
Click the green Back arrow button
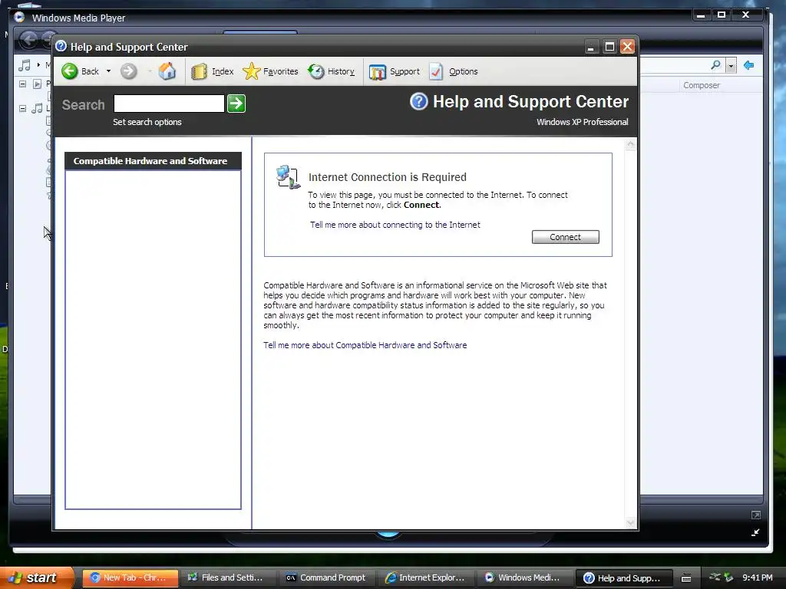[70, 71]
